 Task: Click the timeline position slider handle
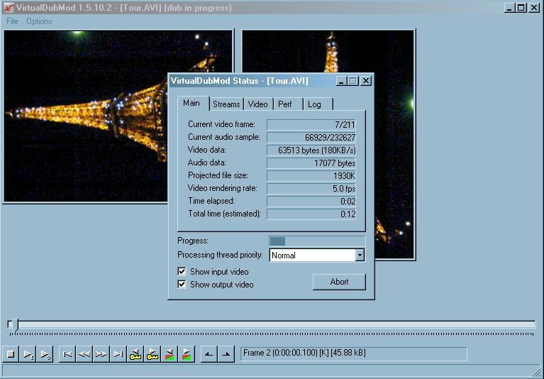pyautogui.click(x=14, y=325)
